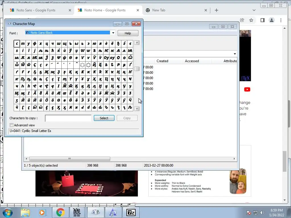Click the character grid scrollbar thumb
Screen dimensions: 291x218
(137, 69)
